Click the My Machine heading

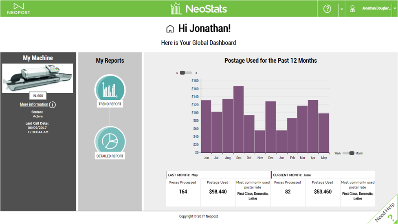pyautogui.click(x=38, y=58)
